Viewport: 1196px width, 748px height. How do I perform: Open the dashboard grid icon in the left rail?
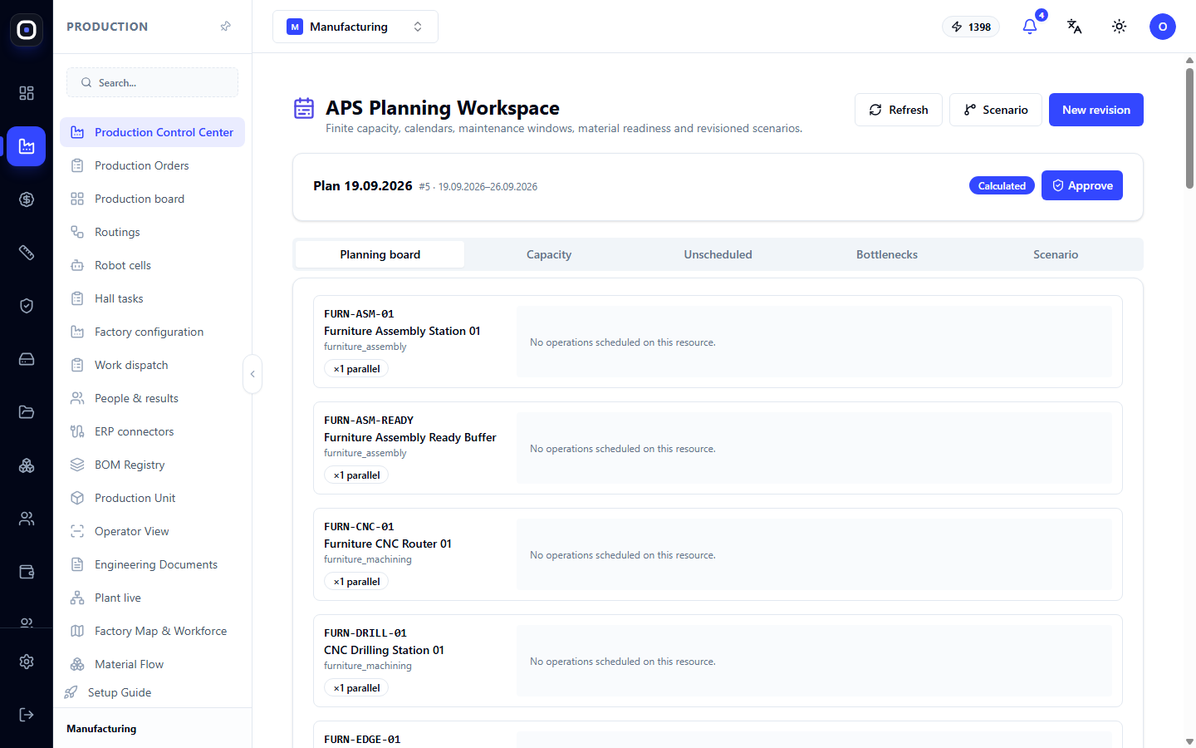coord(27,93)
